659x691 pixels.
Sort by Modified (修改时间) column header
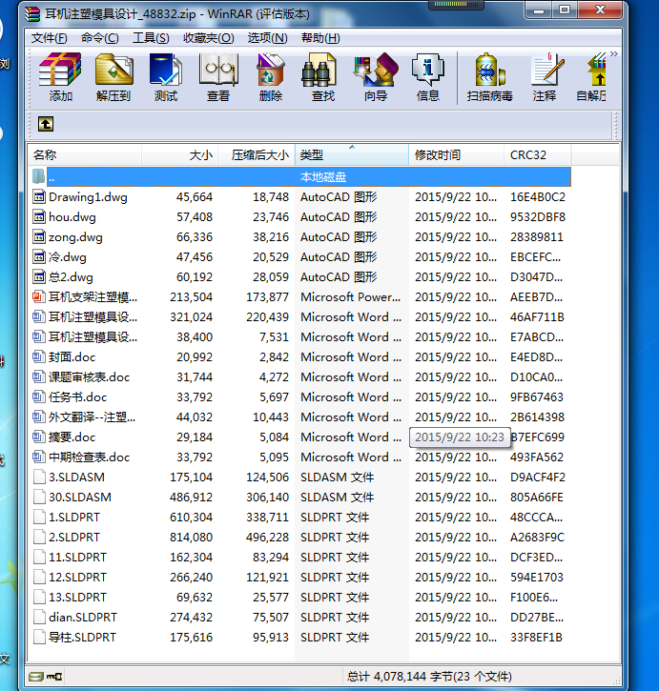coord(457,155)
